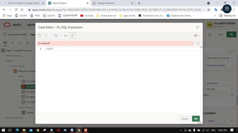Reload the current page
This screenshot has height=133, width=238.
coord(16,10)
